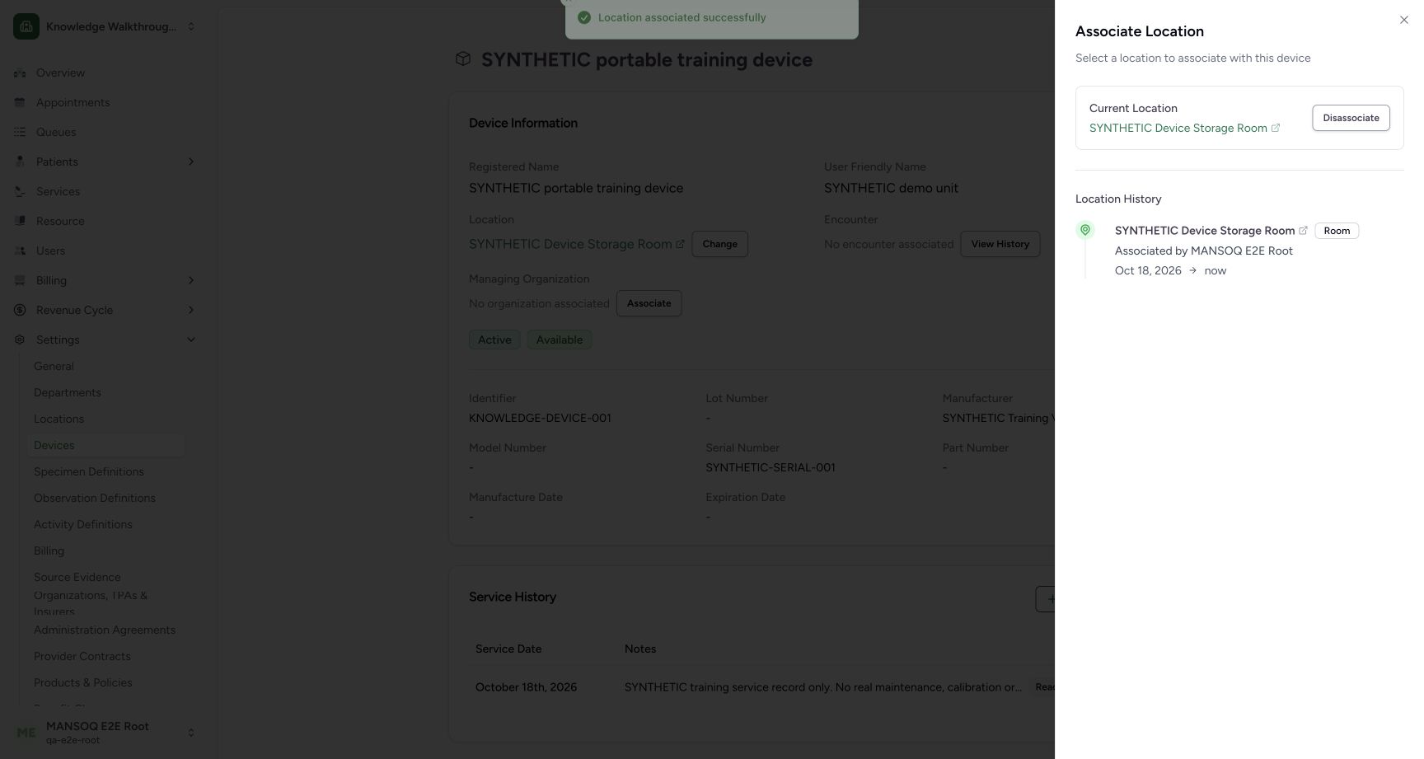Click the Overview sidebar icon
This screenshot has height=759, width=1424.
[20, 73]
